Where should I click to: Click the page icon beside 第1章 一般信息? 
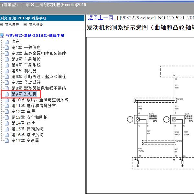coord(7,47)
